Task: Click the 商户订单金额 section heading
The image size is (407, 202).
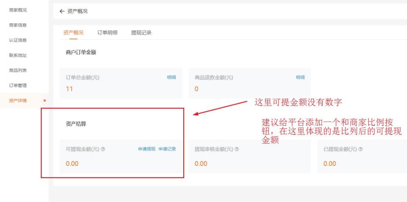Action: point(81,52)
